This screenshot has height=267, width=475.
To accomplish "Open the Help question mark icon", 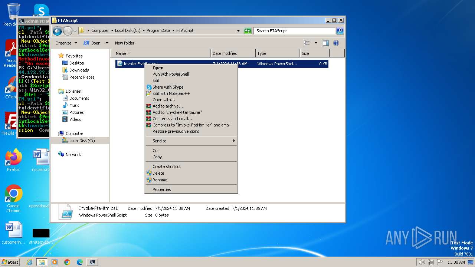I will pyautogui.click(x=336, y=43).
